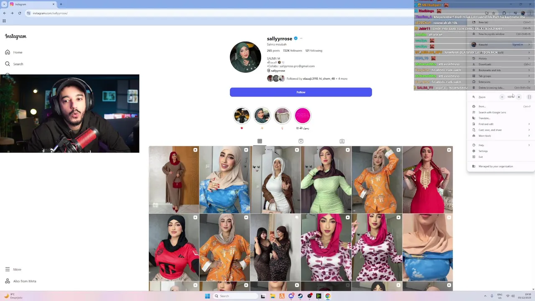535x301 pixels.
Task: Expand History submenu in Chrome menu
Action: click(x=501, y=59)
